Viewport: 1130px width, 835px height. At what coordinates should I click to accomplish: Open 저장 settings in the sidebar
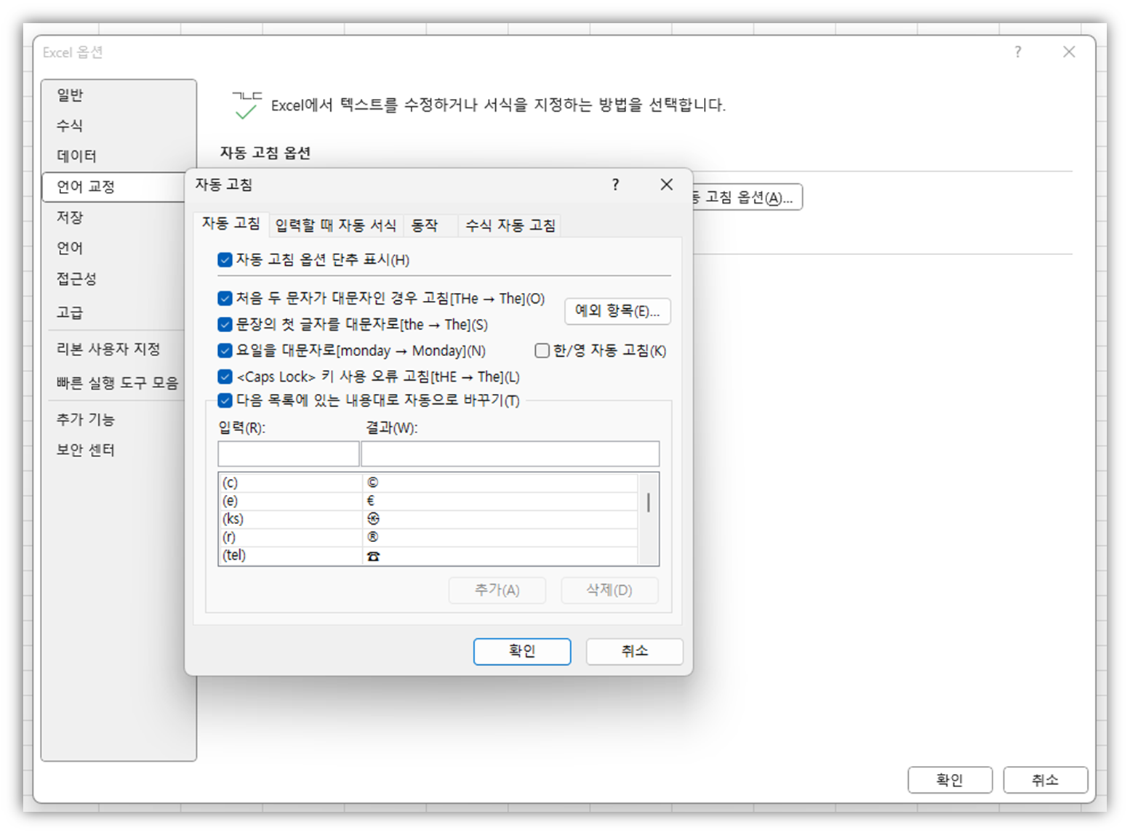pyautogui.click(x=69, y=217)
